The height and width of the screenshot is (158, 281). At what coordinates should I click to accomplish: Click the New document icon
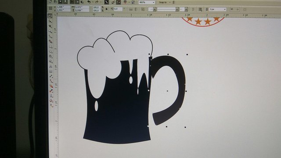[x=50, y=2]
